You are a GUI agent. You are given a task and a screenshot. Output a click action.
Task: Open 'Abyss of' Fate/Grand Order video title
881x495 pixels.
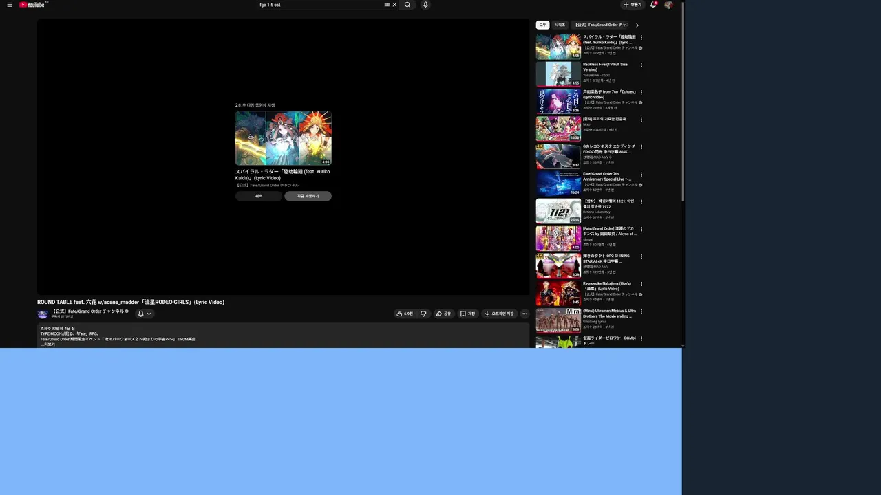click(x=610, y=231)
